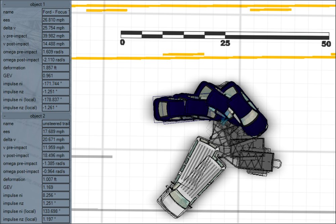336x224 pixels.
Task: Collapse the object 2 section
Action: coord(5,116)
